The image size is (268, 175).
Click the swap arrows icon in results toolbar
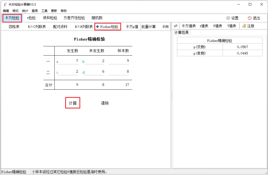tap(176, 26)
